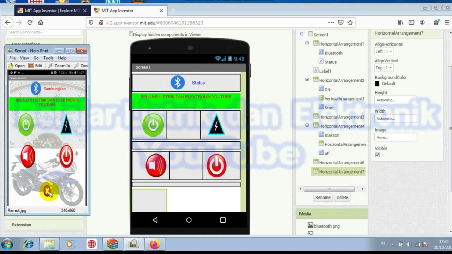Open the AlignVertical Top dropdown

click(x=384, y=68)
